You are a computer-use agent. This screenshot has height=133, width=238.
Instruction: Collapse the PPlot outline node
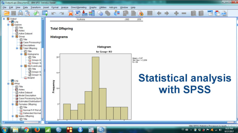coord(8,84)
